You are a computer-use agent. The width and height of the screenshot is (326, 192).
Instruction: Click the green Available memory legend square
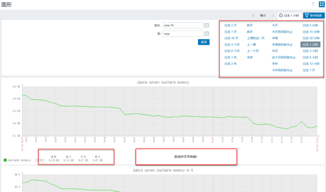click(x=5, y=160)
